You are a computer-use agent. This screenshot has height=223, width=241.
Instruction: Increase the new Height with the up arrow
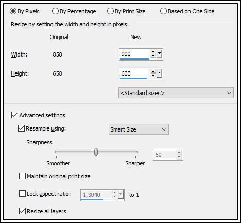pos(153,71)
